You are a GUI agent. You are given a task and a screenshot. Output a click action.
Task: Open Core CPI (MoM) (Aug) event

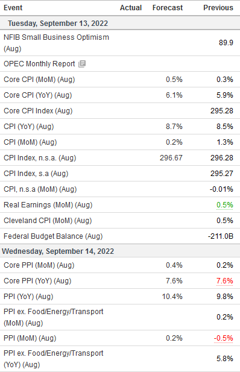[39, 79]
